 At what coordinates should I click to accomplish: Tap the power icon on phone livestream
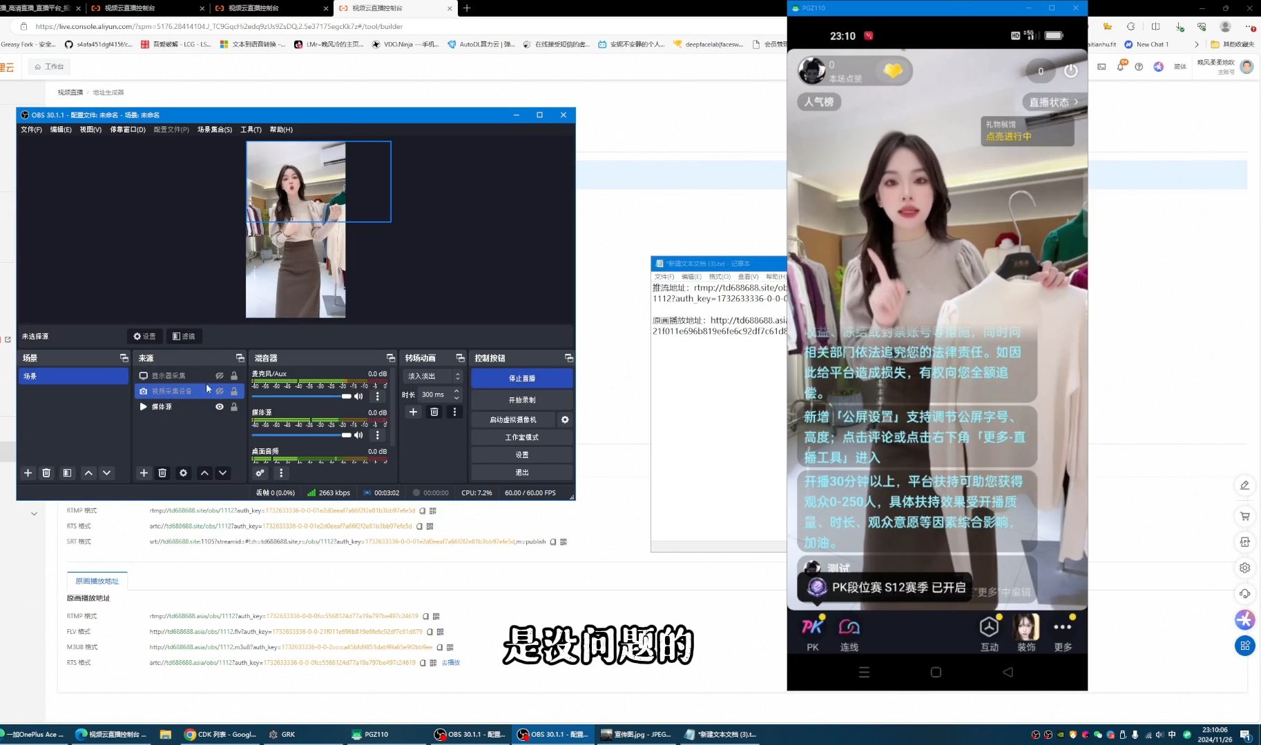click(1070, 70)
